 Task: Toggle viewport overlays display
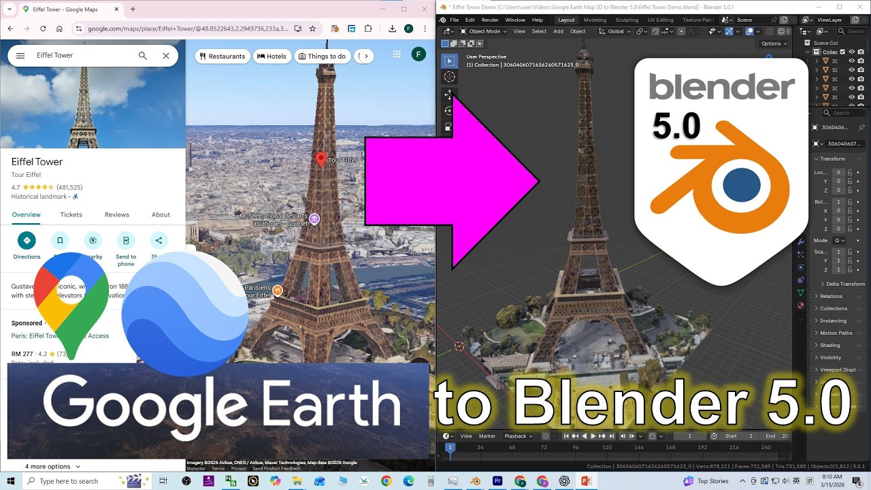(749, 31)
